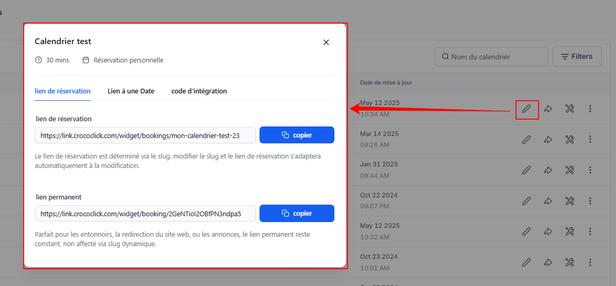
Task: Edit the calendar updated Oct 22 2024
Action: pyautogui.click(x=526, y=201)
